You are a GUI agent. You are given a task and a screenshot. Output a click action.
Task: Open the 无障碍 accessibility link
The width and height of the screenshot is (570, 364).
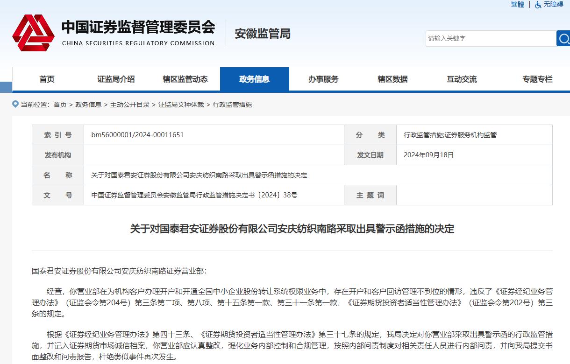(x=553, y=5)
